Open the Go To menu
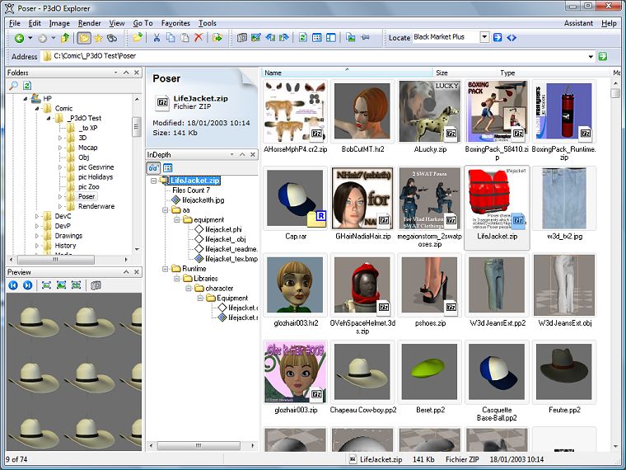 pos(143,23)
